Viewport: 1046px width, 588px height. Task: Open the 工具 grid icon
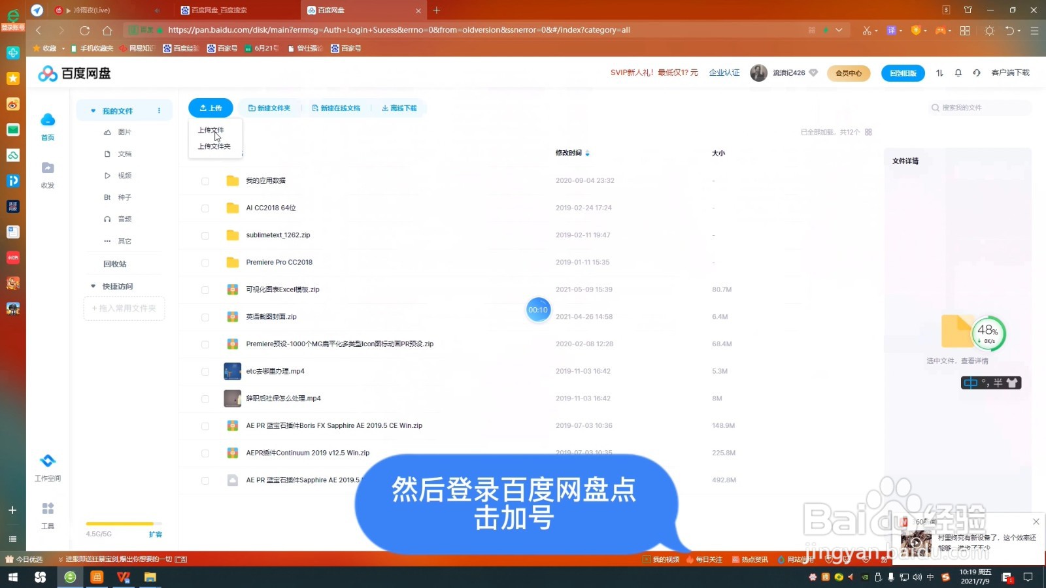click(x=48, y=509)
